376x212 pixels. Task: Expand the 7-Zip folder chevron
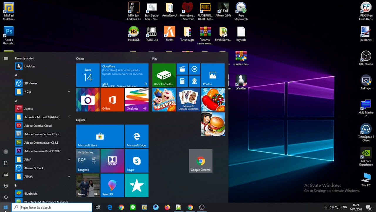[69, 92]
